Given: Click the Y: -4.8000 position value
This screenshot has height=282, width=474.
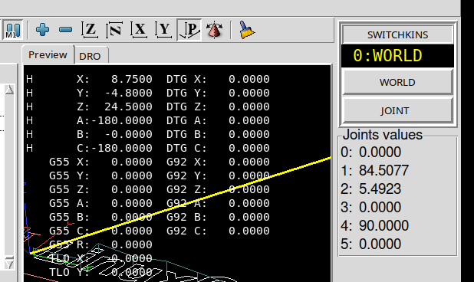Looking at the screenshot, I should (114, 93).
